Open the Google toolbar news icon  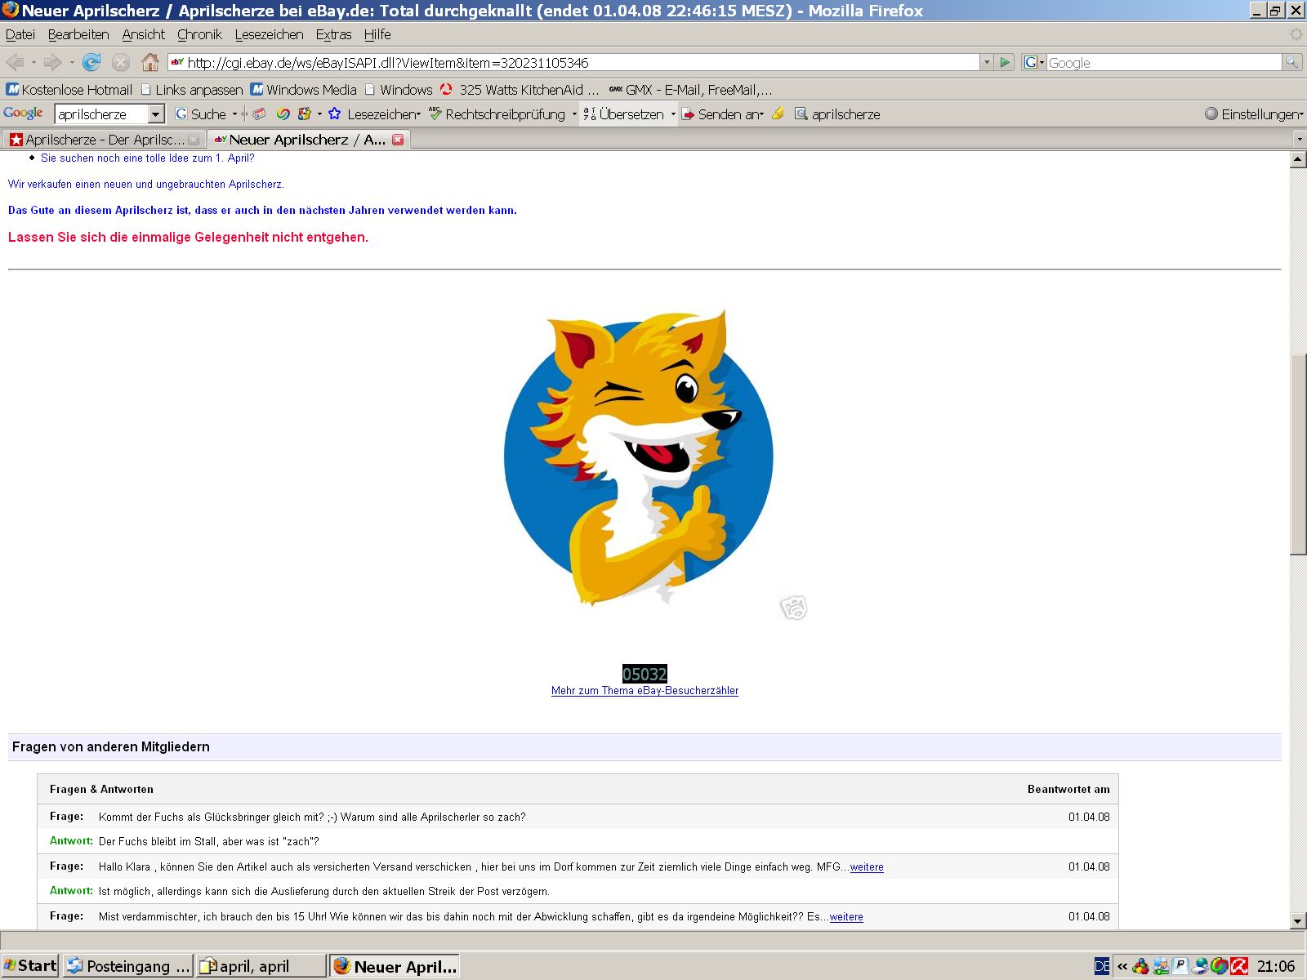(260, 114)
